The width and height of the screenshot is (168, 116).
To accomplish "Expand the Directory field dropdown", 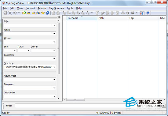I will (x=54, y=67).
